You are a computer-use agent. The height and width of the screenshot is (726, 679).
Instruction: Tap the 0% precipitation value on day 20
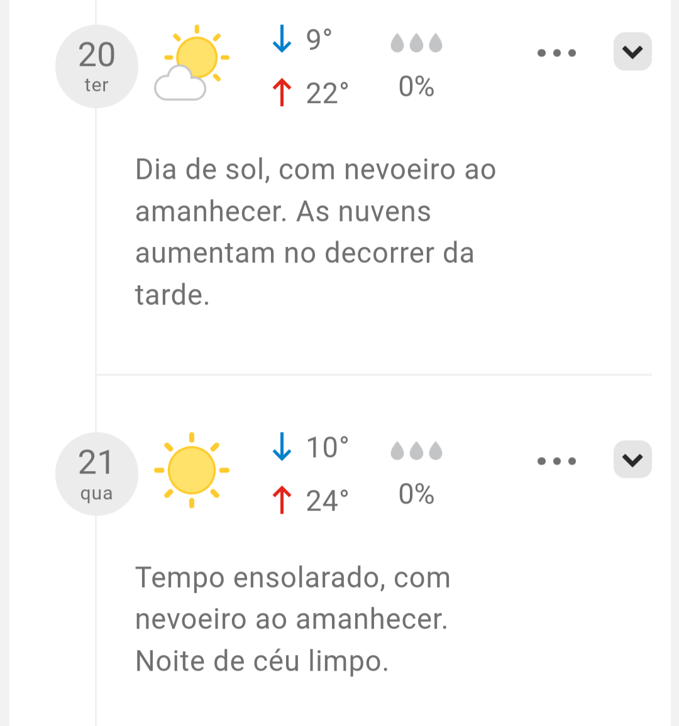pos(416,87)
